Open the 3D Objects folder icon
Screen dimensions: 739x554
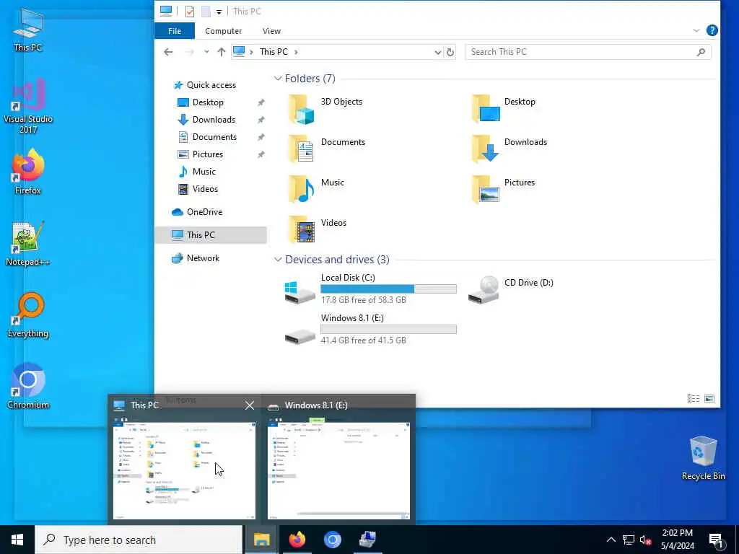(301, 109)
